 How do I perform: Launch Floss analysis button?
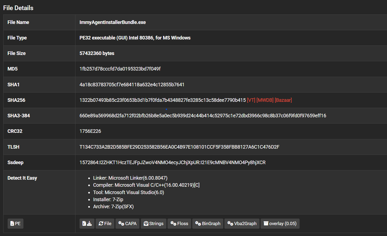tap(179, 223)
